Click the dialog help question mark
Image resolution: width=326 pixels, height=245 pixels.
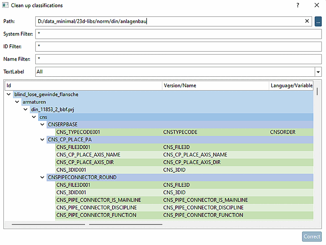(x=298, y=5)
